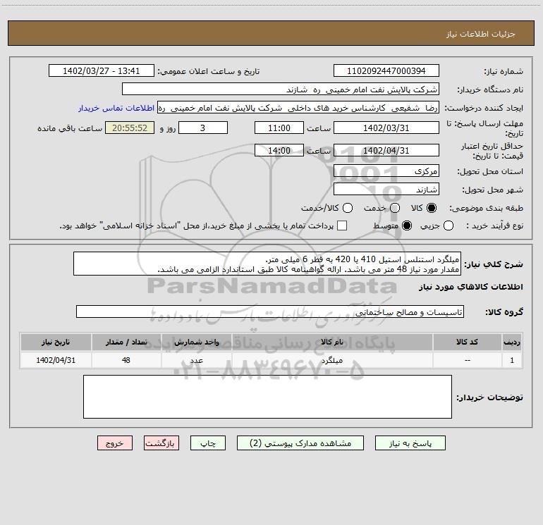Viewport: 543px width, 525px height.
Task: Click the days remaining field showing 3
Action: [203, 128]
